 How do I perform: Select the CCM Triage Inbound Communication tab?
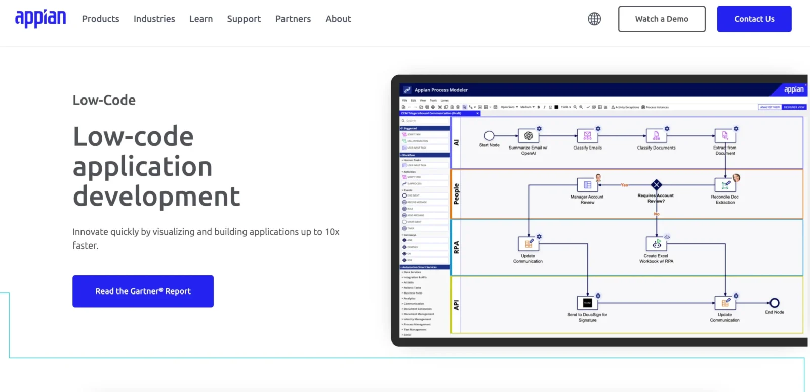[439, 113]
